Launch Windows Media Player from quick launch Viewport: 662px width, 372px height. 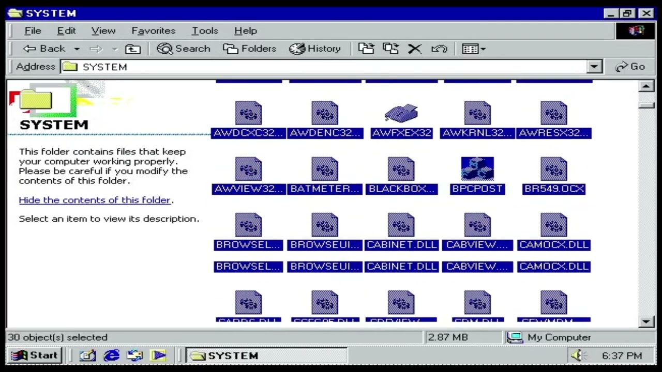point(159,355)
